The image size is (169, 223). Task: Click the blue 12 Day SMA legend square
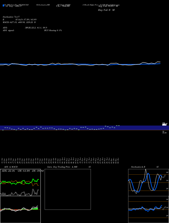(3, 5)
